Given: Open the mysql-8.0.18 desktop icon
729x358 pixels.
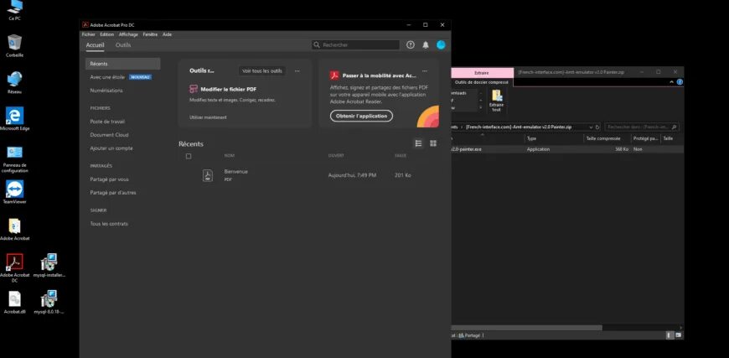Looking at the screenshot, I should pos(49,302).
